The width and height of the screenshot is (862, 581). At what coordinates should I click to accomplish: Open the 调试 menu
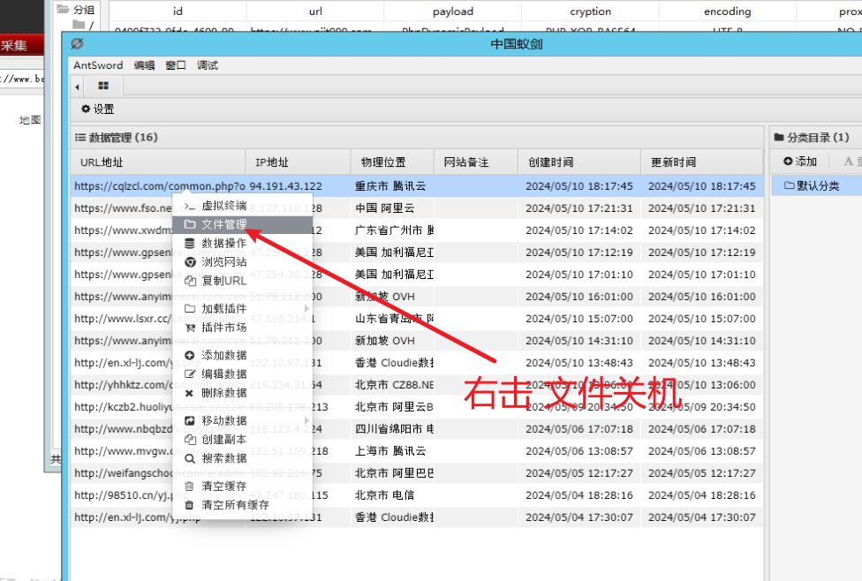[x=208, y=65]
